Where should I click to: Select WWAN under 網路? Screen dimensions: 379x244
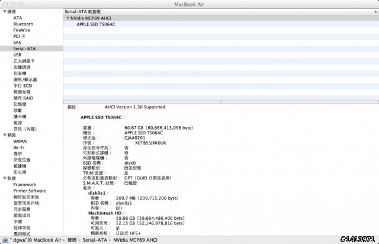tap(20, 141)
